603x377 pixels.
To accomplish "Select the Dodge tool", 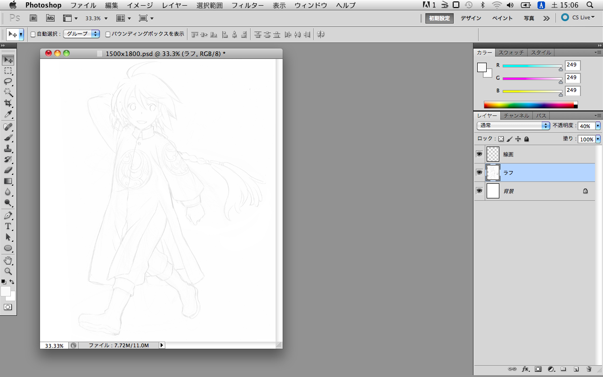I will pos(8,203).
